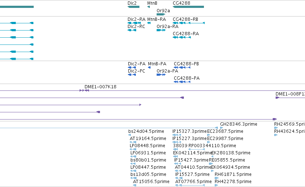Click the Dic2-RA transcript label
Image resolution: width=305 pixels, height=187 pixels.
point(136,19)
